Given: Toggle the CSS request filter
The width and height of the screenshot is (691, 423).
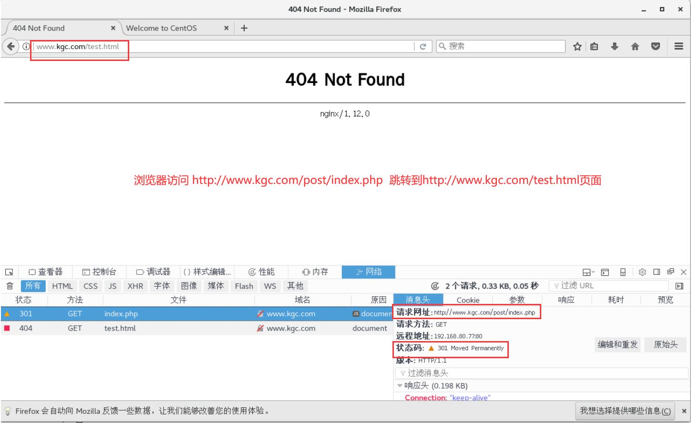Looking at the screenshot, I should pos(91,286).
